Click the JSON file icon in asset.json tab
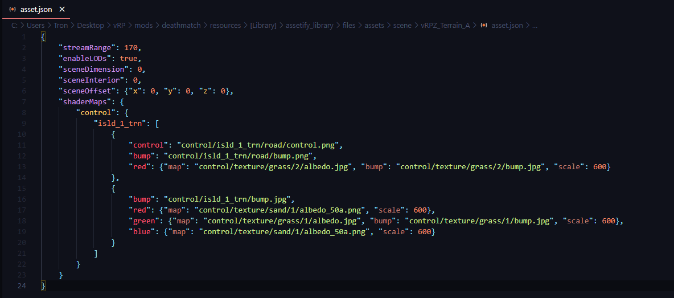Viewport: 674px width, 298px height. 13,10
